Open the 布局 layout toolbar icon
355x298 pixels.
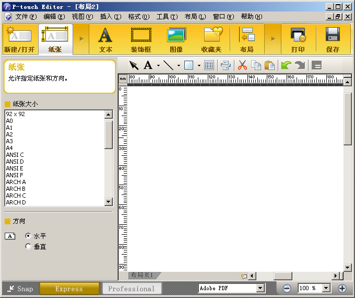pos(247,39)
